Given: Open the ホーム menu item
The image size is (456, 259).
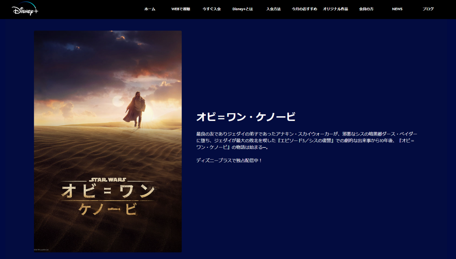Looking at the screenshot, I should (150, 9).
